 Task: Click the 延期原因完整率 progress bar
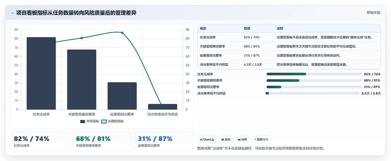(x=314, y=87)
